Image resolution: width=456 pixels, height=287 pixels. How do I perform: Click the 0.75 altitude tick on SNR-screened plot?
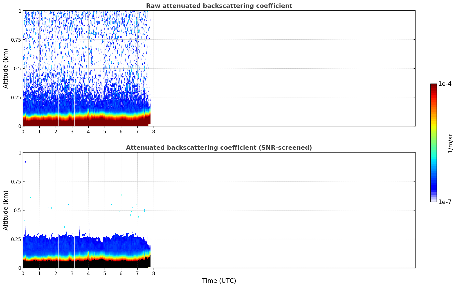point(16,181)
